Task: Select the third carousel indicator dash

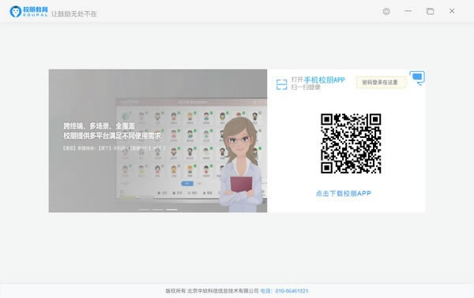Action: (x=171, y=210)
